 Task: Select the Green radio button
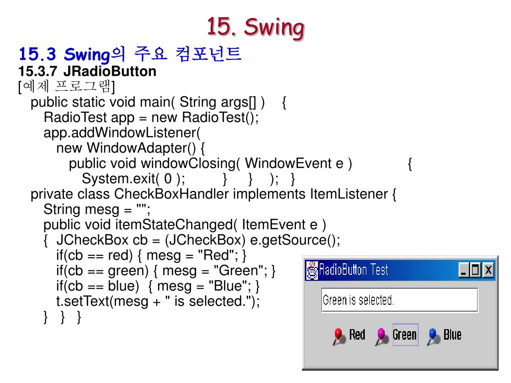click(x=397, y=335)
